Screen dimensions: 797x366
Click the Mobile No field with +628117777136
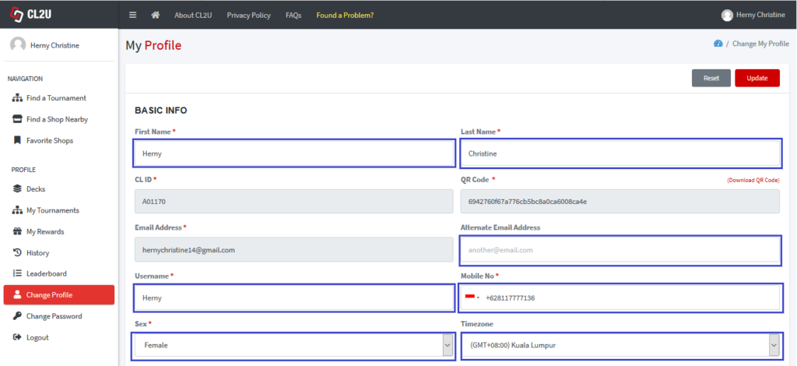click(x=620, y=297)
